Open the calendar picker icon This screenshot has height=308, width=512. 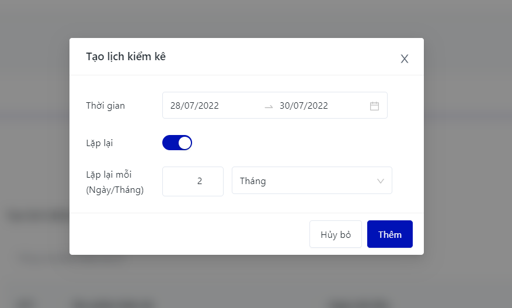374,106
